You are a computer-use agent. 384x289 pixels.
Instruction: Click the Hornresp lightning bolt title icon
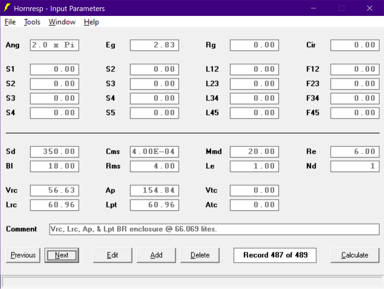pyautogui.click(x=7, y=8)
